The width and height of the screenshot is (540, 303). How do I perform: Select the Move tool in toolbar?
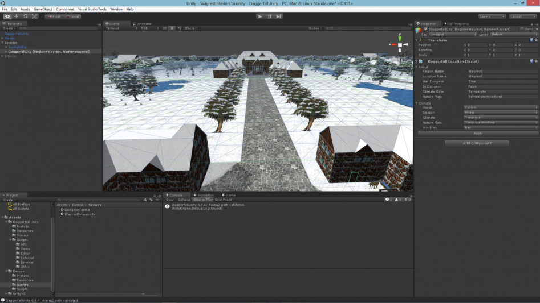(16, 16)
